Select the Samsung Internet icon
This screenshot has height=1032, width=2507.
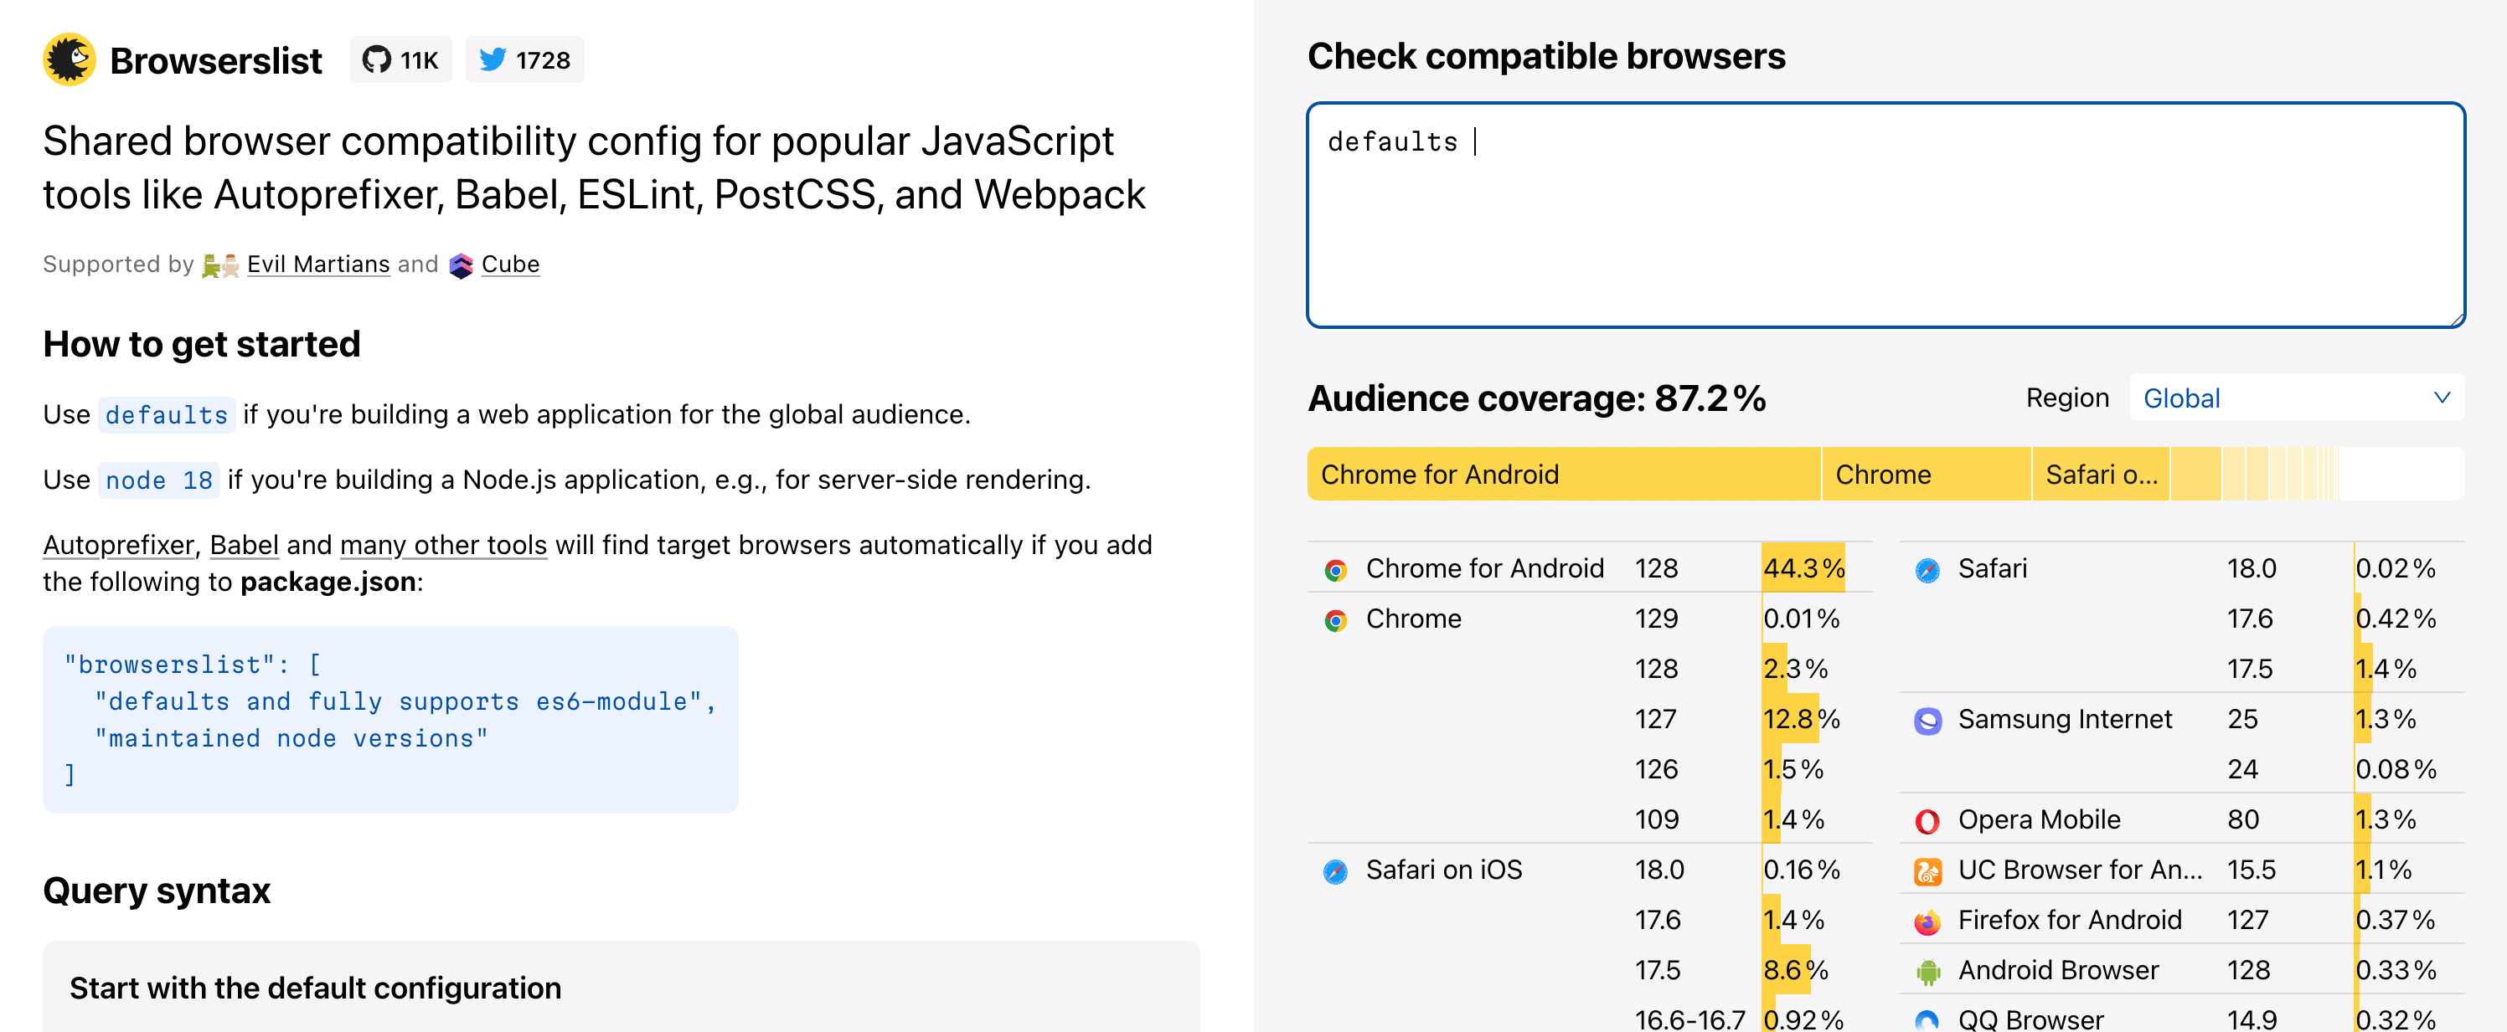(x=1928, y=720)
